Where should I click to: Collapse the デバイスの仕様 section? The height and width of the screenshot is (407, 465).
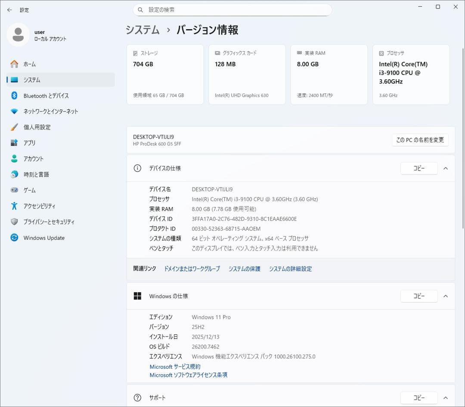coord(446,168)
